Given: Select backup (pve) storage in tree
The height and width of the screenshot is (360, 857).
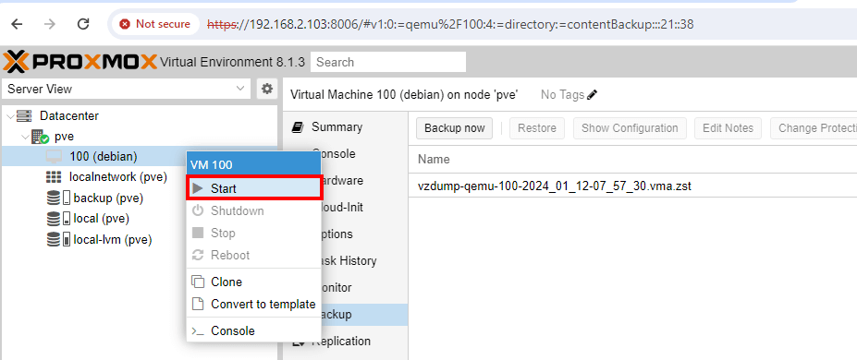Looking at the screenshot, I should pyautogui.click(x=108, y=198).
